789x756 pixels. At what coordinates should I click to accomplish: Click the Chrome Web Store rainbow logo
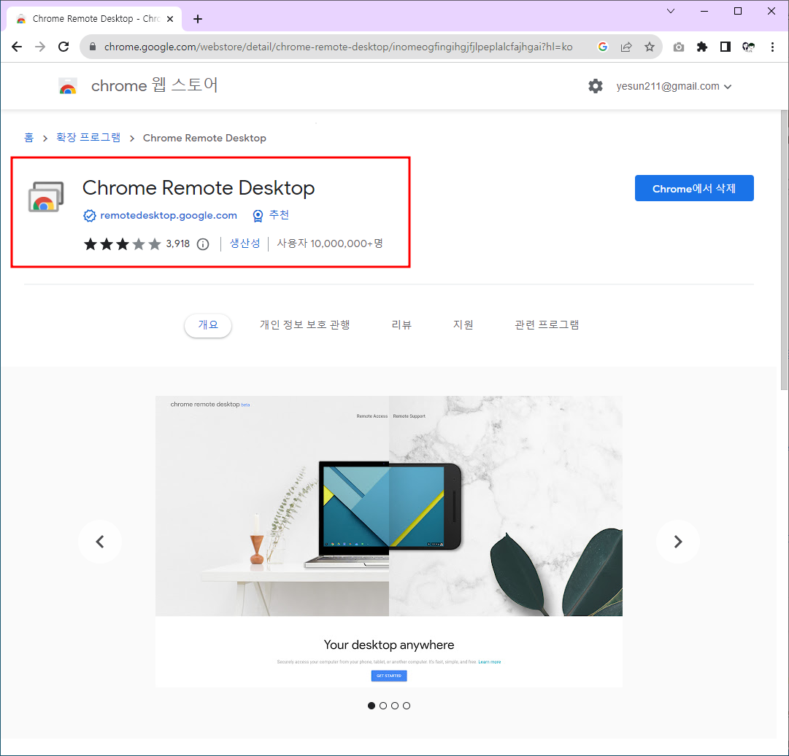point(67,86)
